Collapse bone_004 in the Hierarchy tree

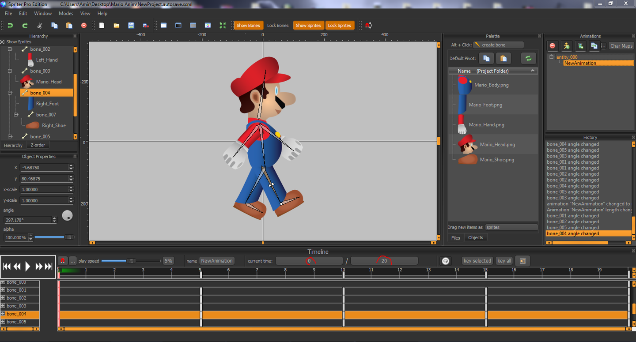click(x=10, y=93)
